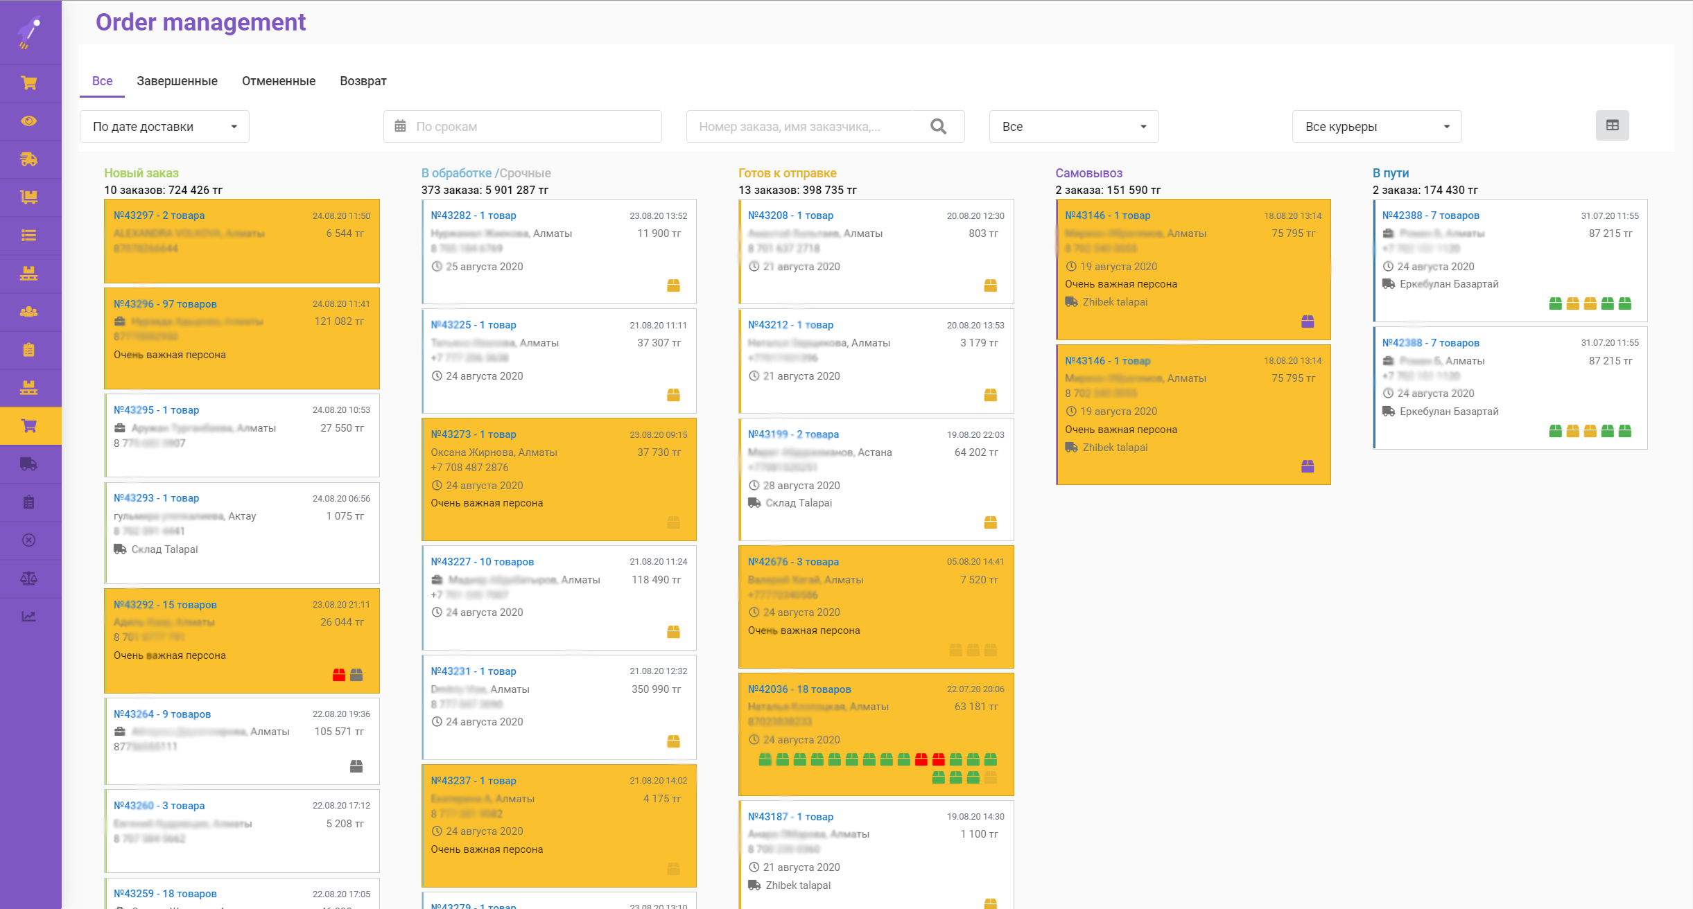Open order link №43199 - 2 товара
The width and height of the screenshot is (1693, 909).
[x=793, y=434]
